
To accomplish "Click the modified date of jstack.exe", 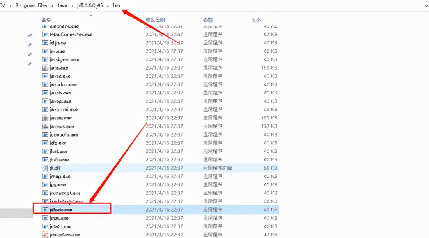I will (164, 210).
